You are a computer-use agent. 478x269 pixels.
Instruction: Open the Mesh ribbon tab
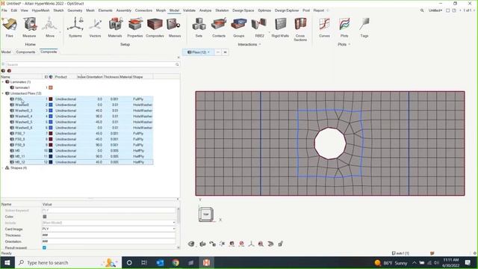click(x=90, y=10)
